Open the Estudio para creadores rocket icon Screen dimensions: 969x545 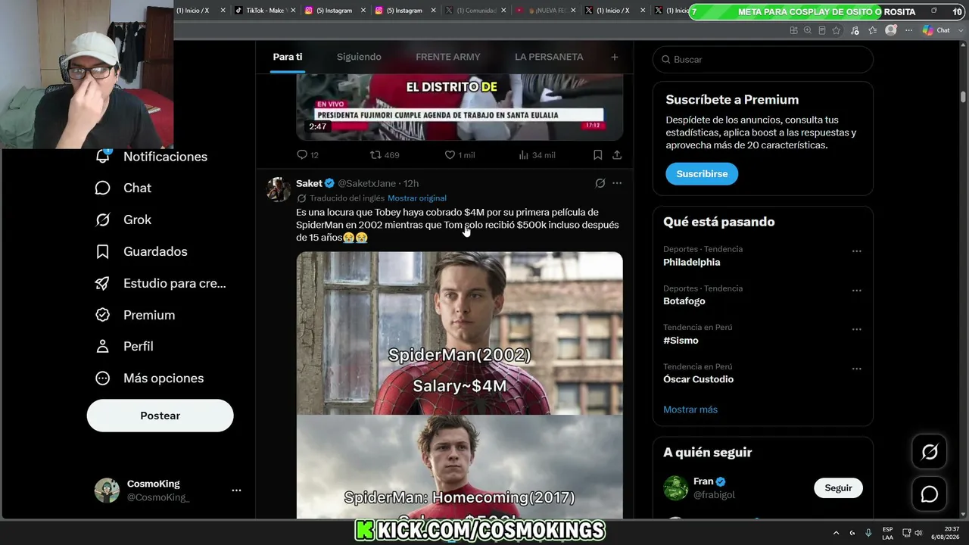(103, 283)
